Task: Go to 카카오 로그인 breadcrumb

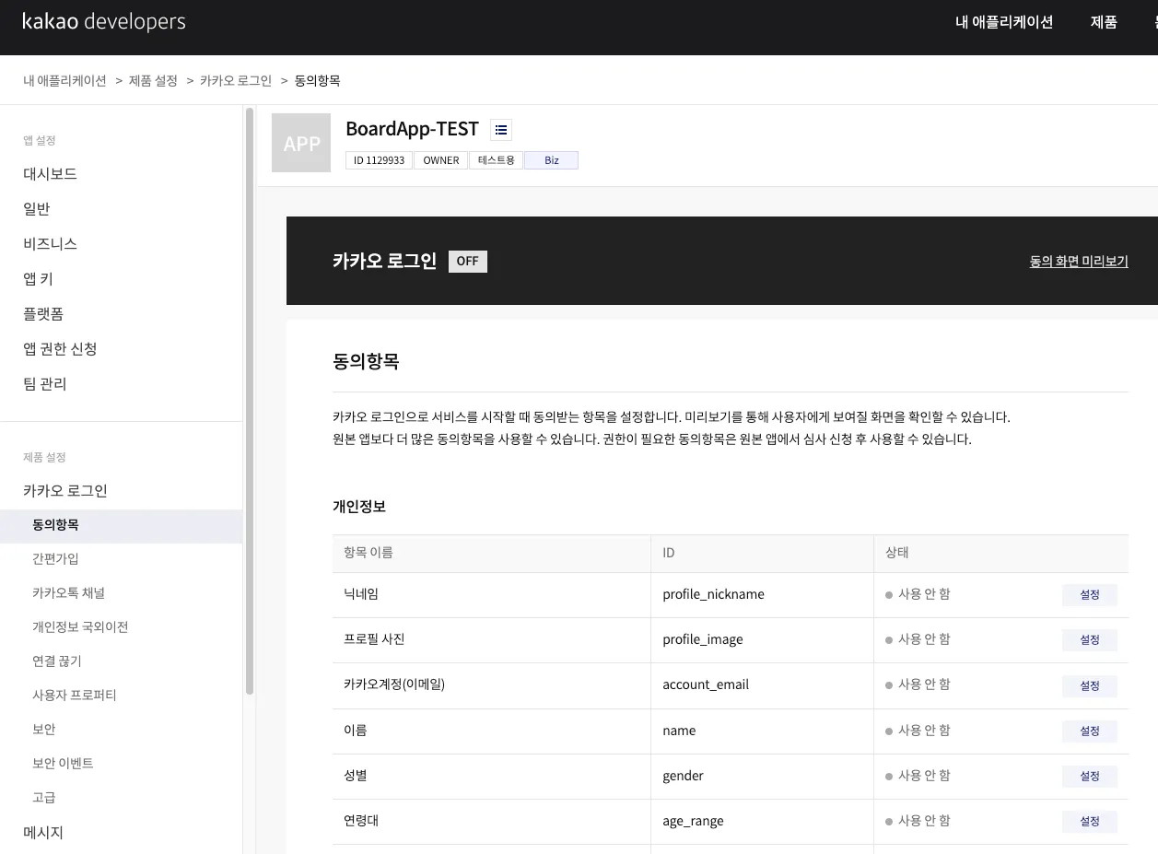Action: point(236,80)
